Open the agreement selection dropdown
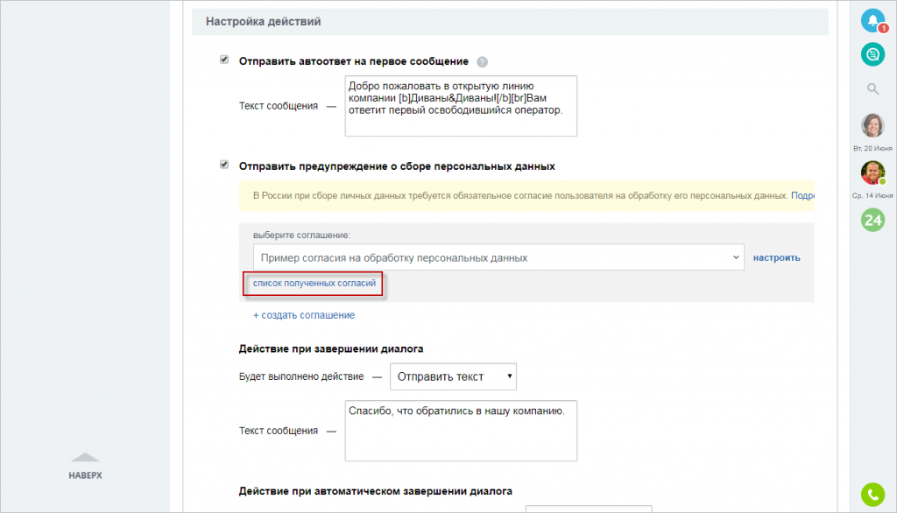The image size is (897, 513). 491,257
